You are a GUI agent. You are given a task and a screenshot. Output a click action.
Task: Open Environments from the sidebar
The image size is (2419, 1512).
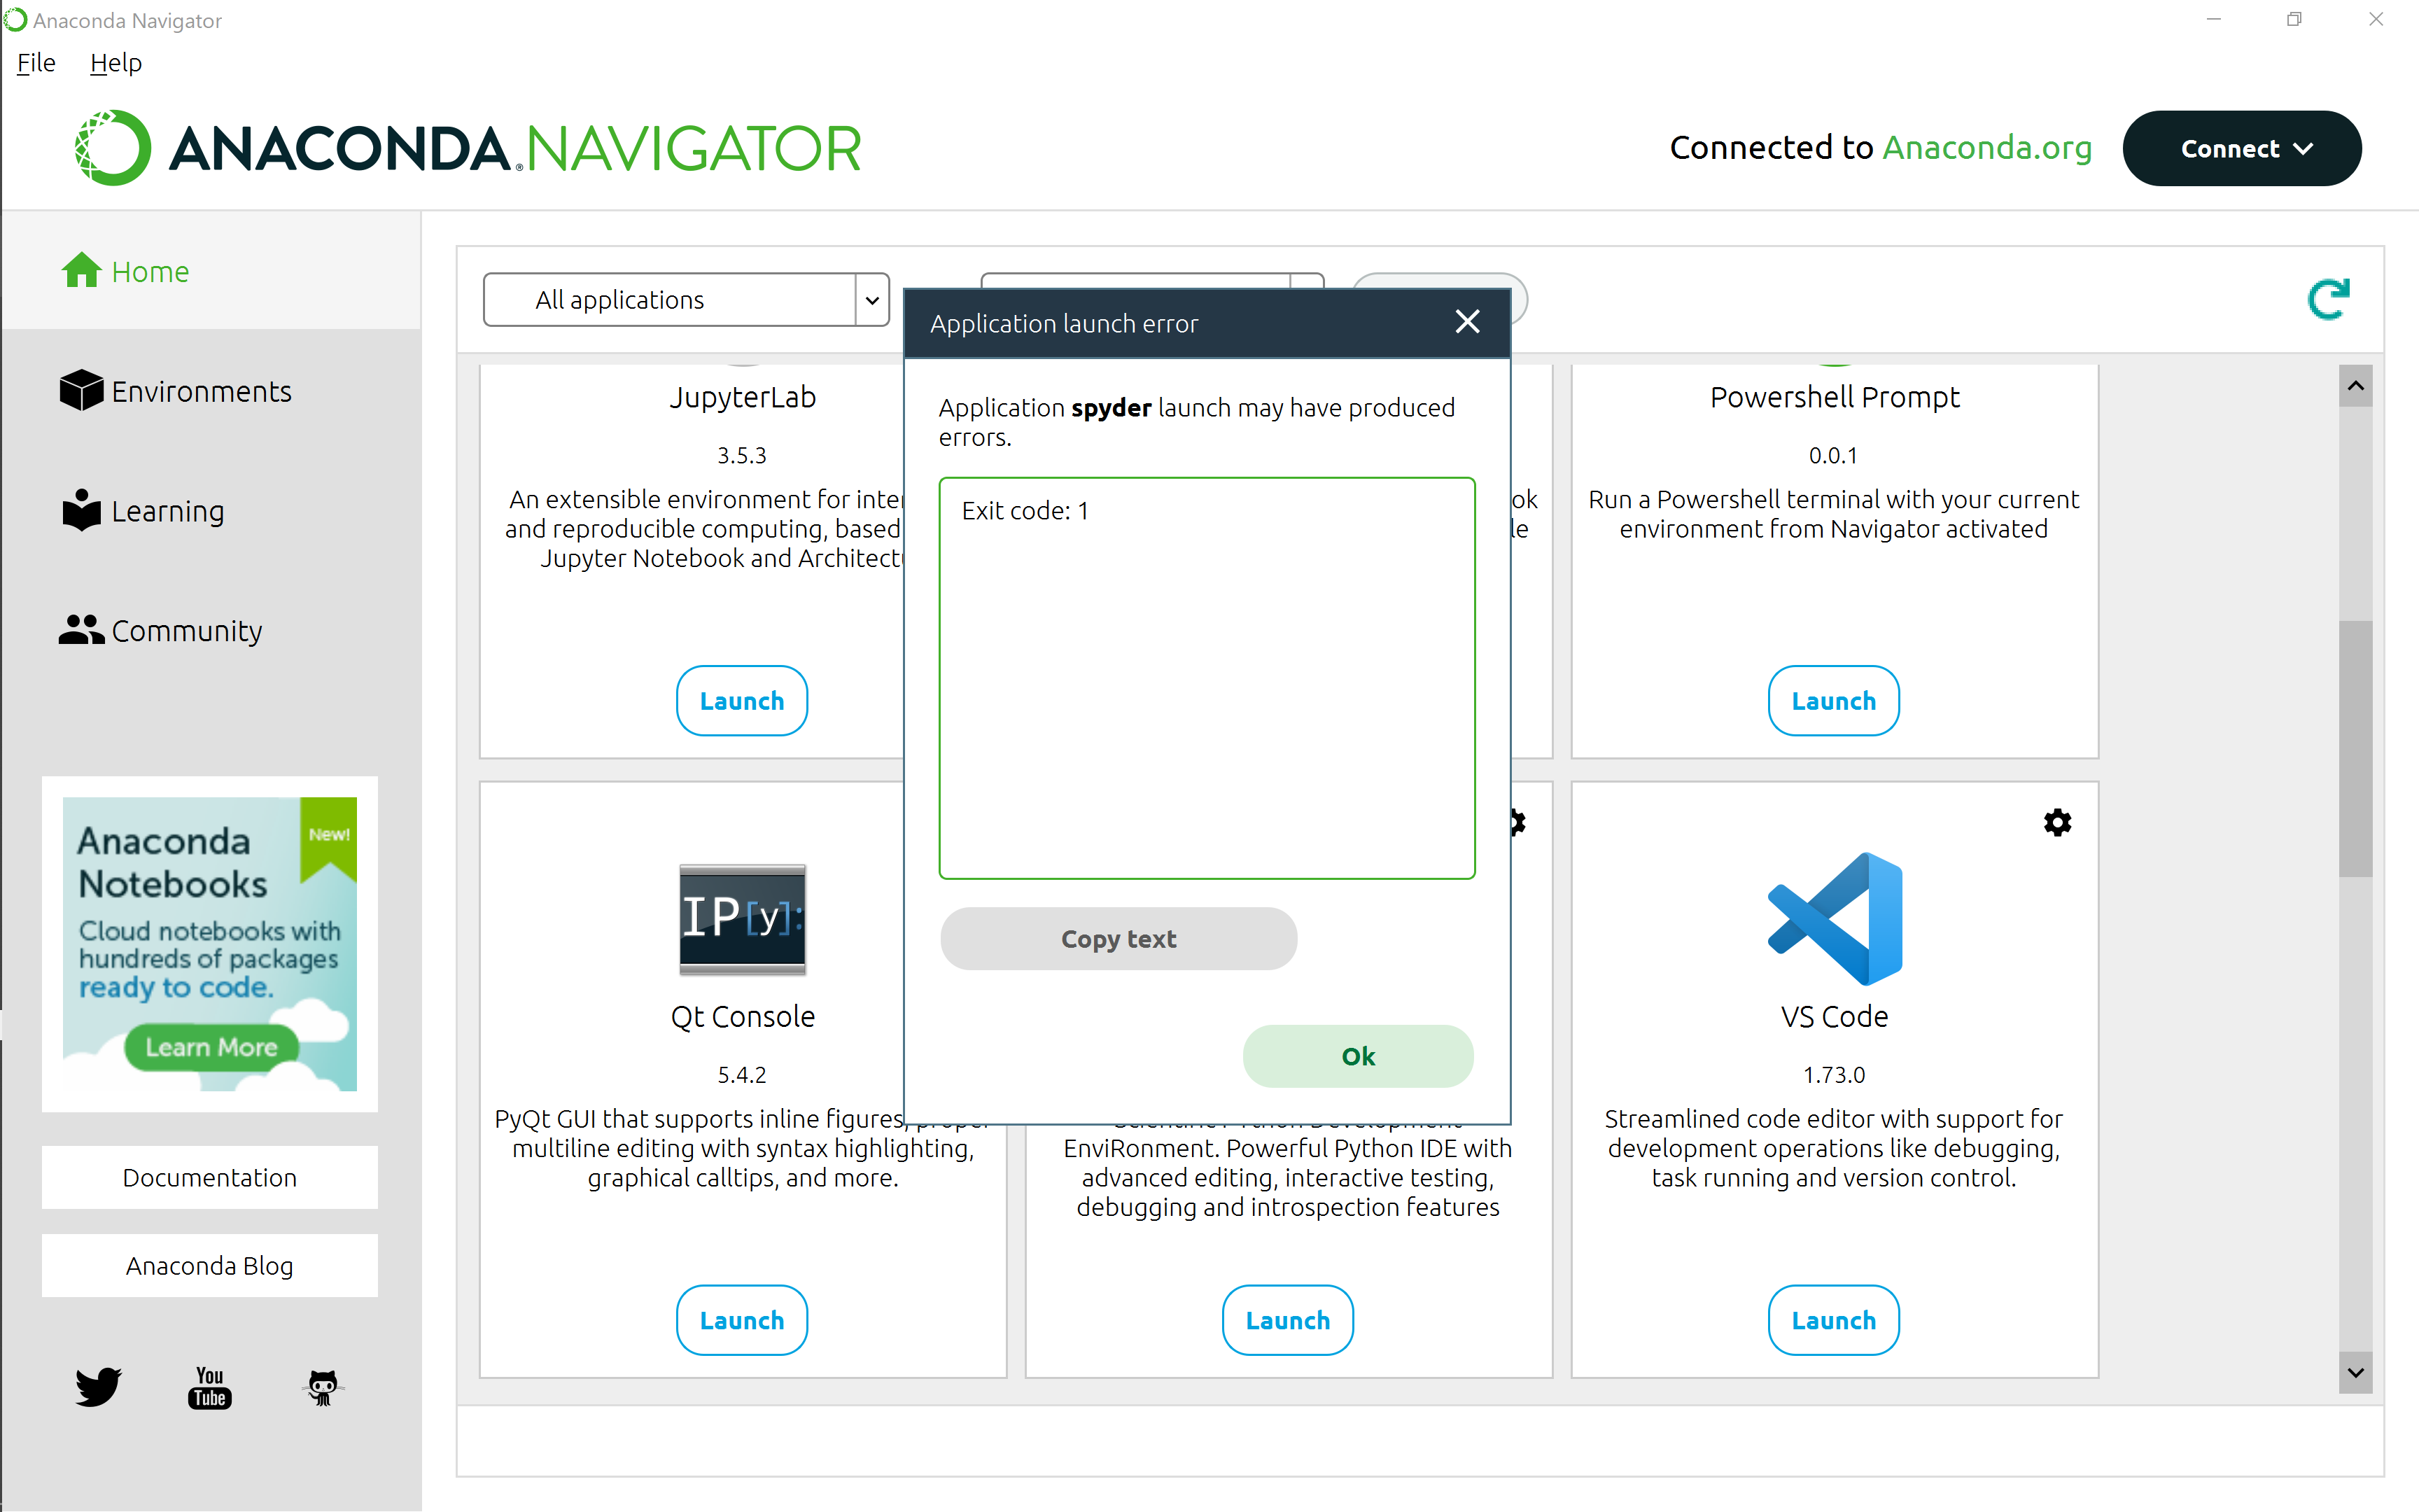tap(176, 391)
